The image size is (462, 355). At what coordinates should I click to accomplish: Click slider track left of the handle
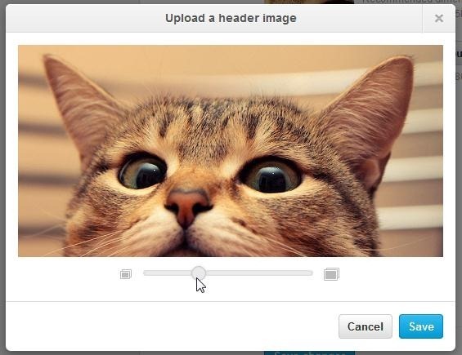tap(167, 273)
